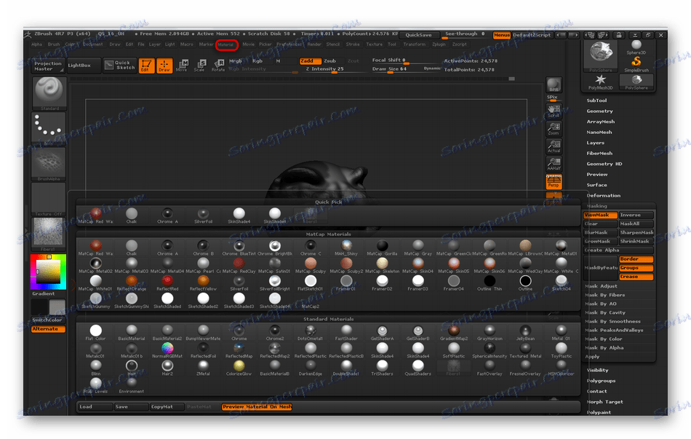The width and height of the screenshot is (691, 439).
Task: Open the Material menu
Action: [226, 44]
